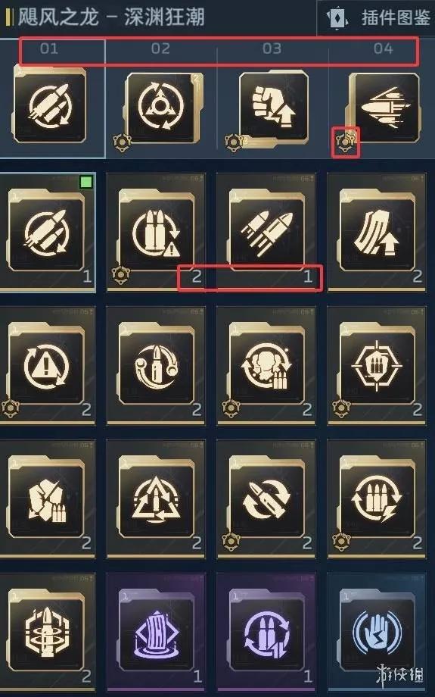Select plugin slot 04
This screenshot has height=697, width=435.
pyautogui.click(x=383, y=48)
